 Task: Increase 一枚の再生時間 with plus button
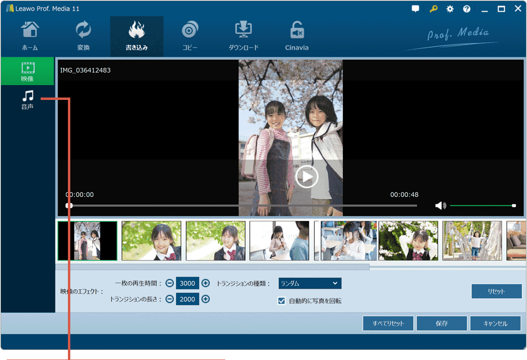[x=206, y=283]
